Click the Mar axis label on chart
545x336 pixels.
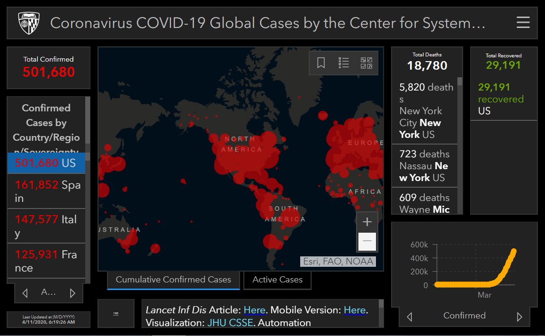coord(484,295)
